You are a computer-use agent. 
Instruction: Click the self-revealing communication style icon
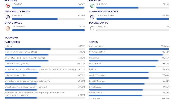point(92,17)
